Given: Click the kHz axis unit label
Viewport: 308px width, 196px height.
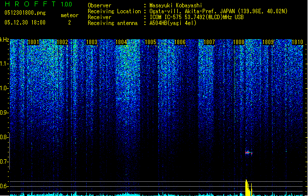Looking at the screenshot, I should click(x=4, y=40).
